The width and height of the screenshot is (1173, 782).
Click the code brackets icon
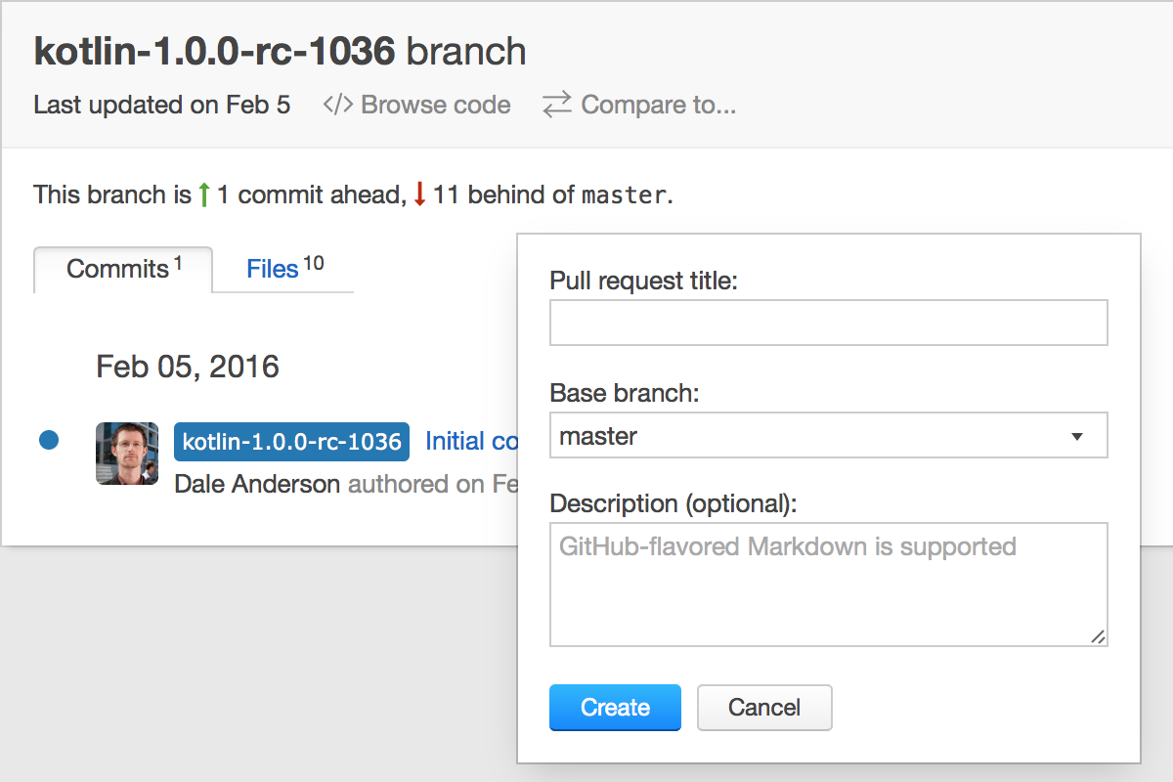click(x=337, y=105)
